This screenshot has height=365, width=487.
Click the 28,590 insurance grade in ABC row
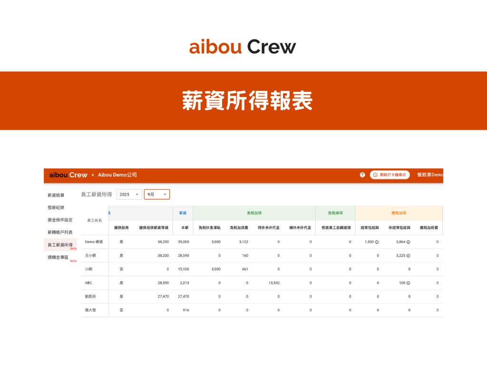click(164, 283)
